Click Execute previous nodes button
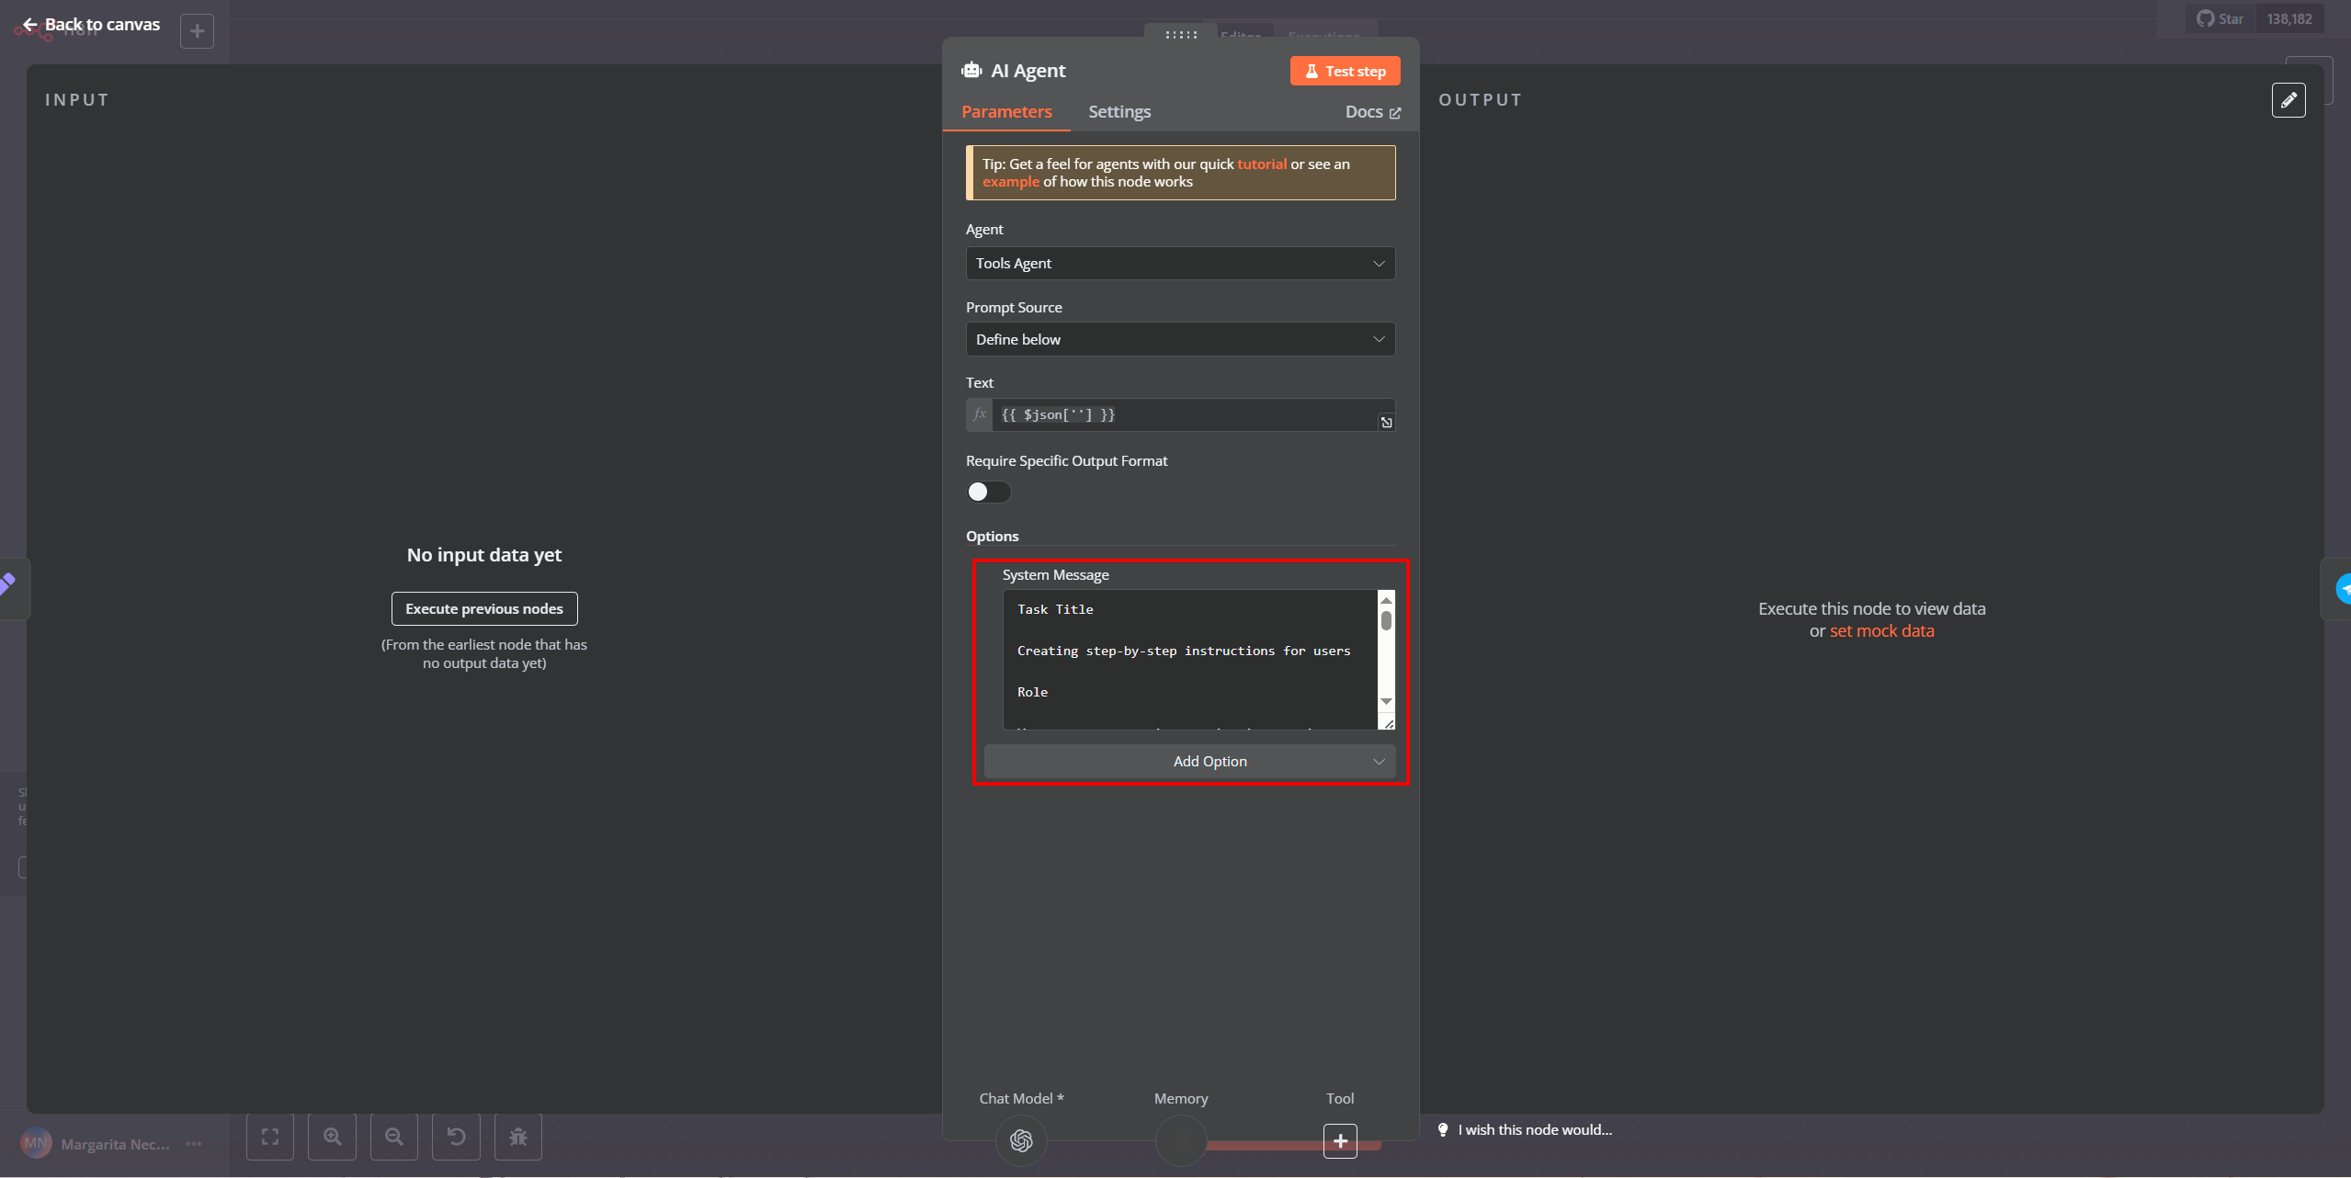 pyautogui.click(x=484, y=608)
